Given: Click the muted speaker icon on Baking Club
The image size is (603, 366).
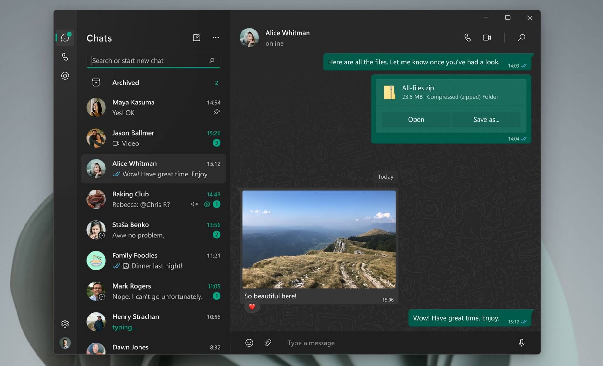Looking at the screenshot, I should [194, 204].
